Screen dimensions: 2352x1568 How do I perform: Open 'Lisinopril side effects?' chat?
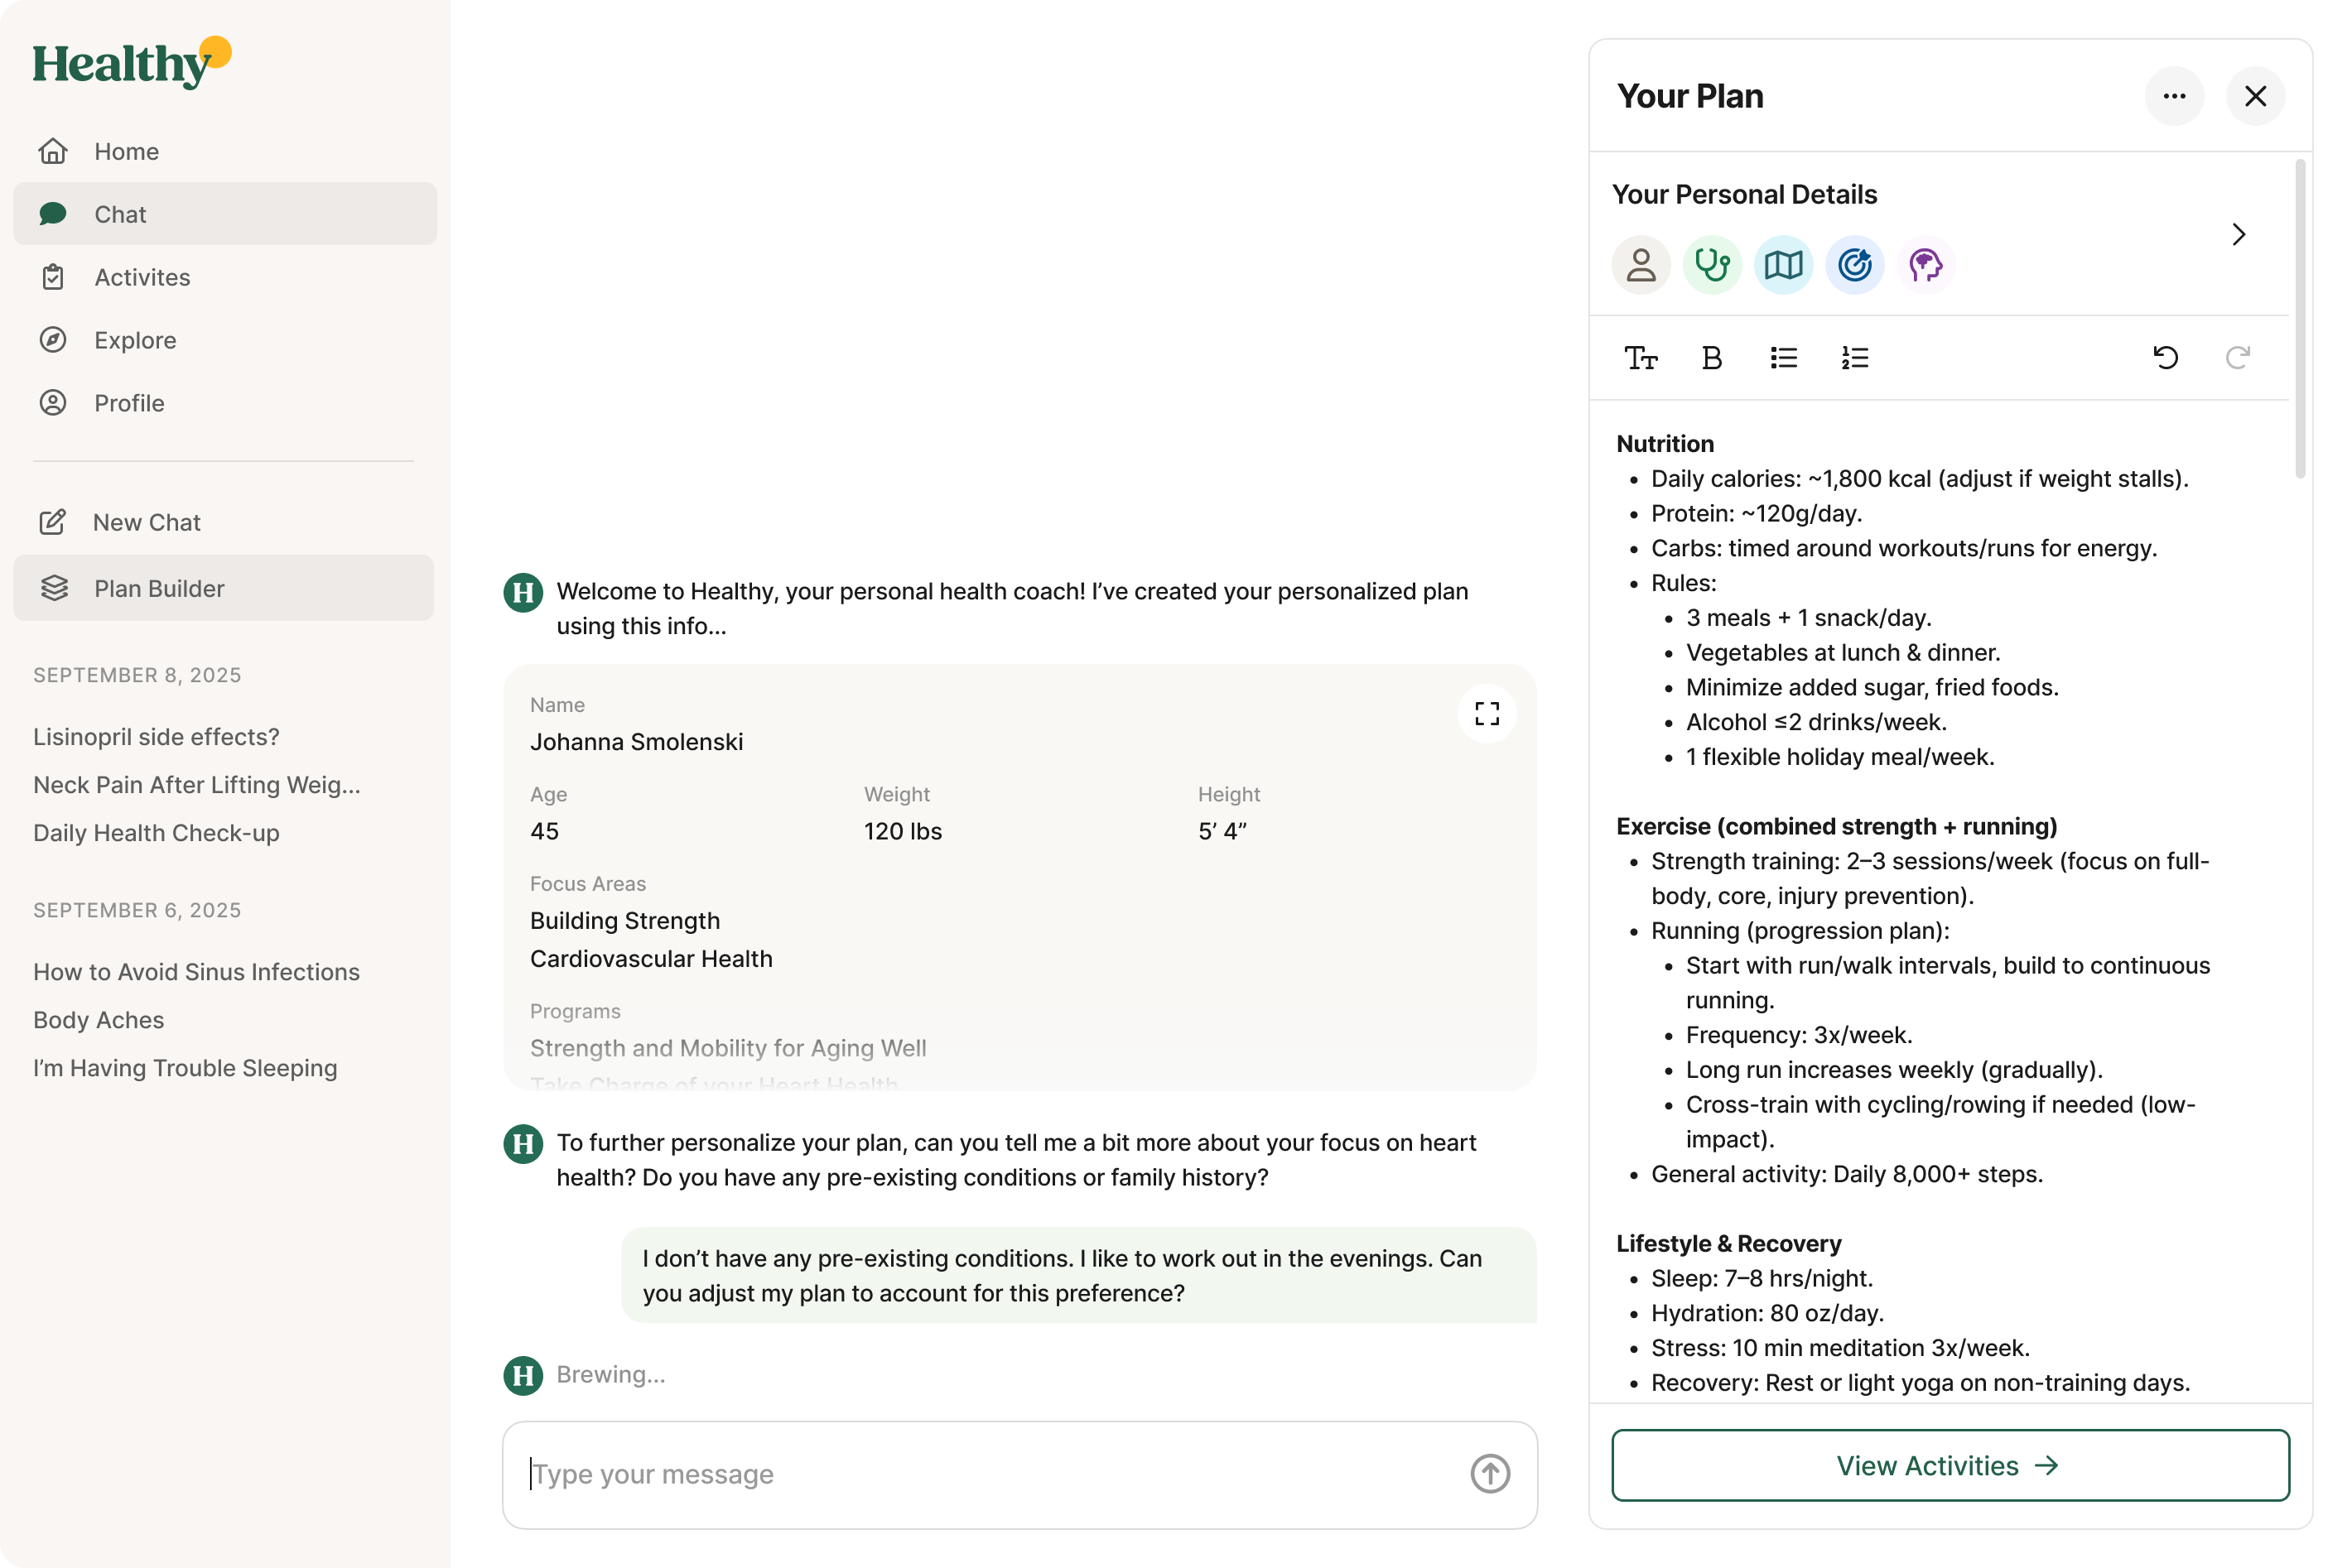(156, 737)
